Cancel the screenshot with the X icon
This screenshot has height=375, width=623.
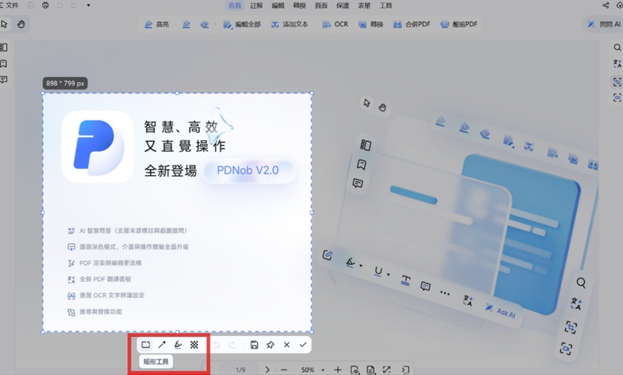pyautogui.click(x=287, y=345)
